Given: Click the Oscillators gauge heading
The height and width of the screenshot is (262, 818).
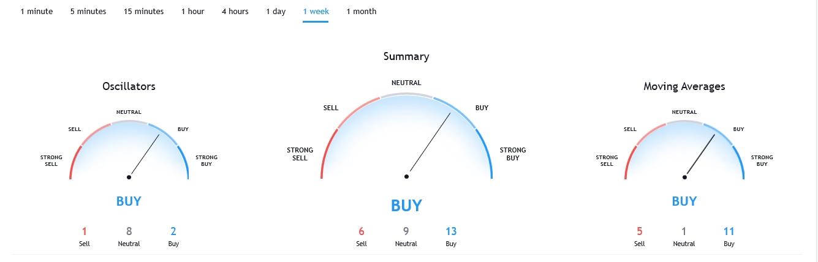Looking at the screenshot, I should (129, 86).
